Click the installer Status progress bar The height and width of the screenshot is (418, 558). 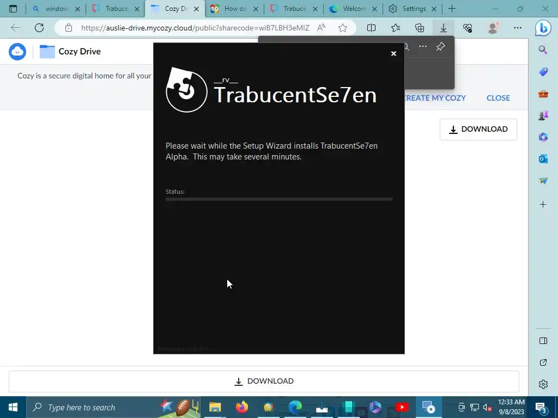tap(279, 199)
